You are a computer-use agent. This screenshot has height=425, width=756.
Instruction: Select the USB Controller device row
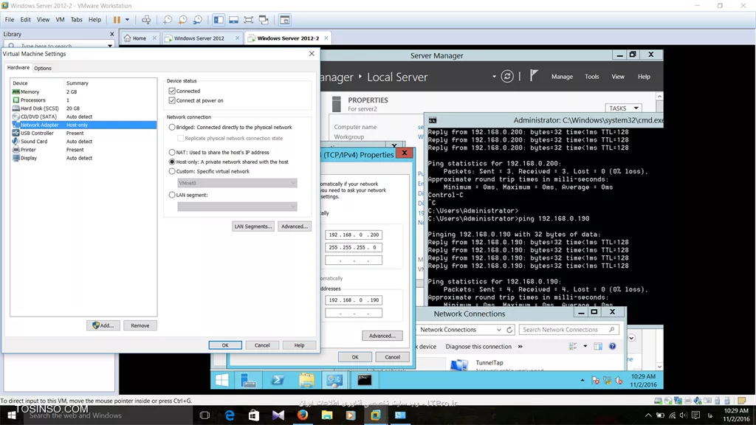[84, 133]
